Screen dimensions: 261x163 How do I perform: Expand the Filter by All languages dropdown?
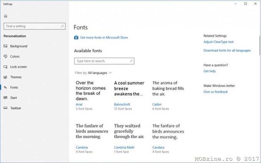[93, 73]
